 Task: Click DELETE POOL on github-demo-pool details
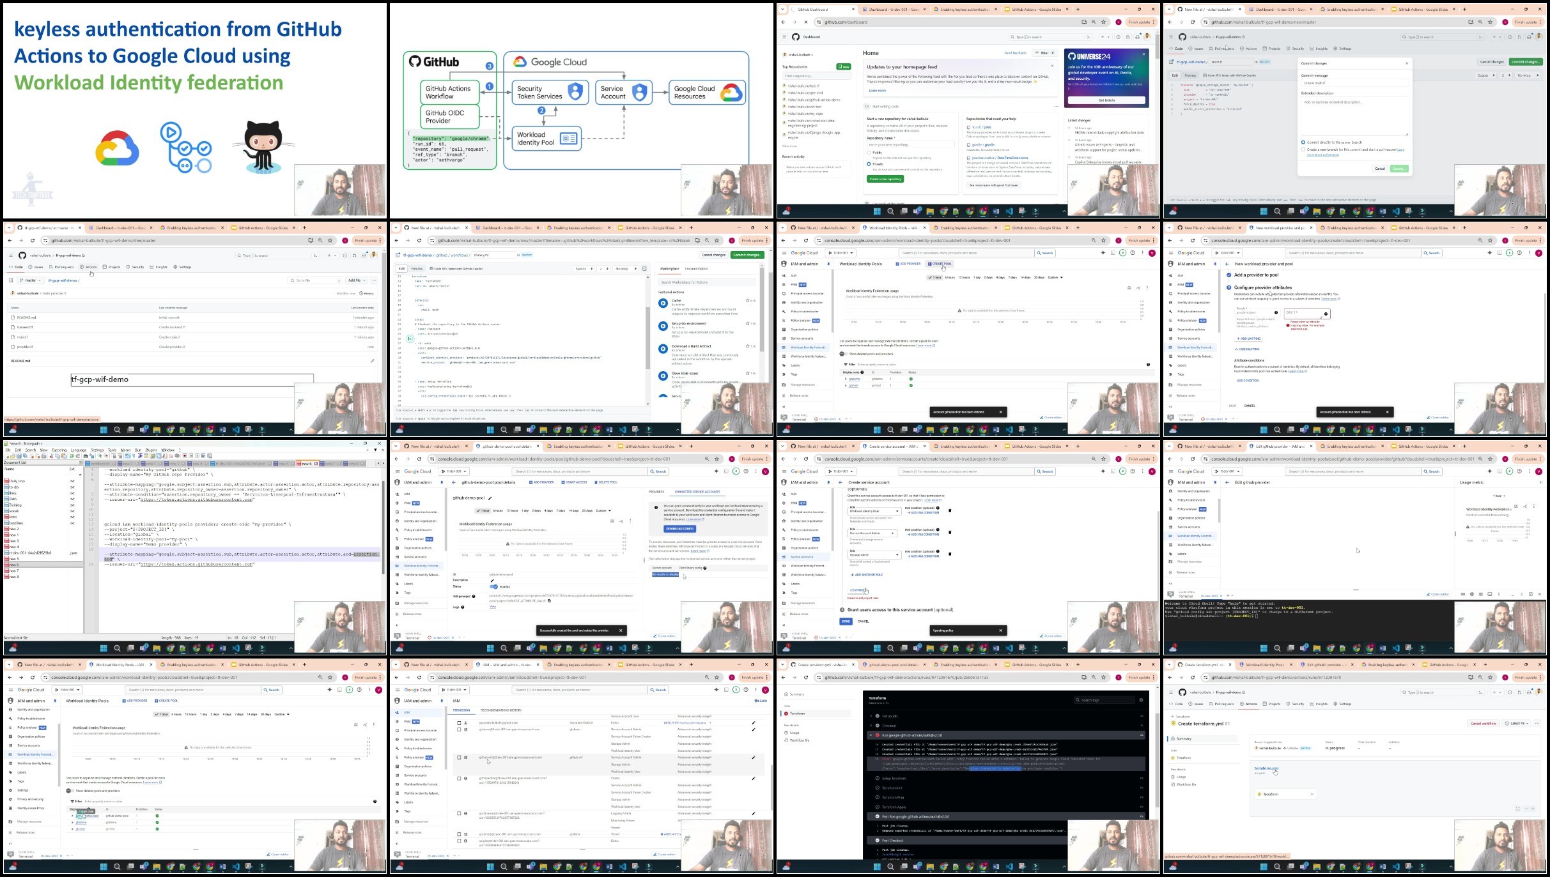tap(607, 482)
